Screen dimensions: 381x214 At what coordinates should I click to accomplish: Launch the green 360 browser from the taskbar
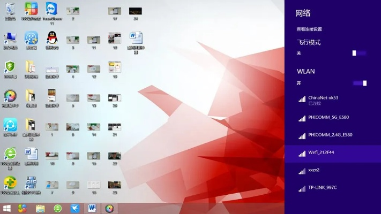(x=57, y=208)
